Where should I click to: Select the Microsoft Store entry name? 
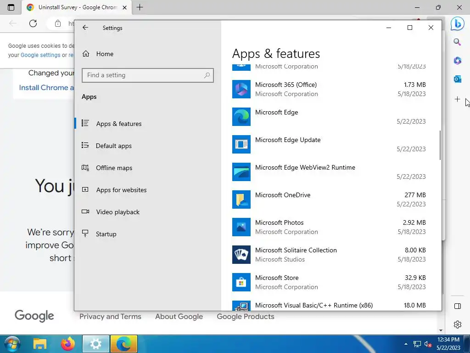pos(277,278)
